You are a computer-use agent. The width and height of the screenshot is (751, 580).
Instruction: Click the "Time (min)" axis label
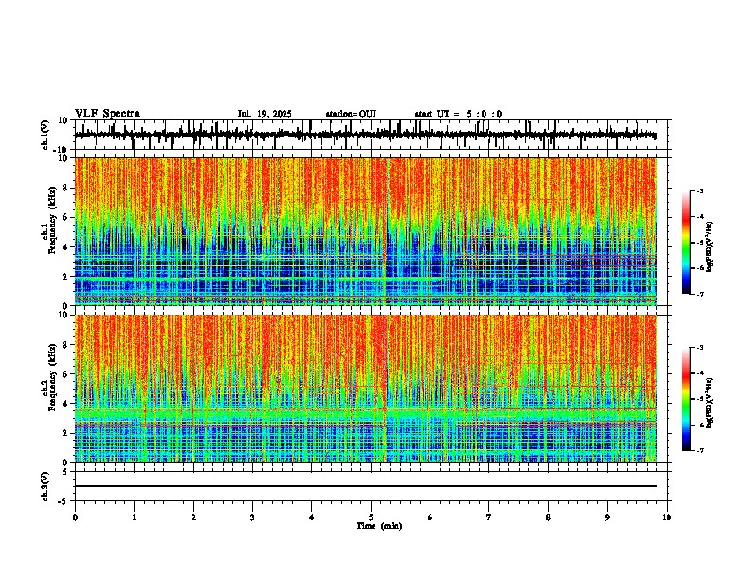pyautogui.click(x=379, y=526)
